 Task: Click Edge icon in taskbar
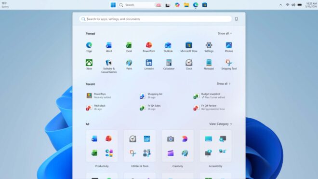196,5
